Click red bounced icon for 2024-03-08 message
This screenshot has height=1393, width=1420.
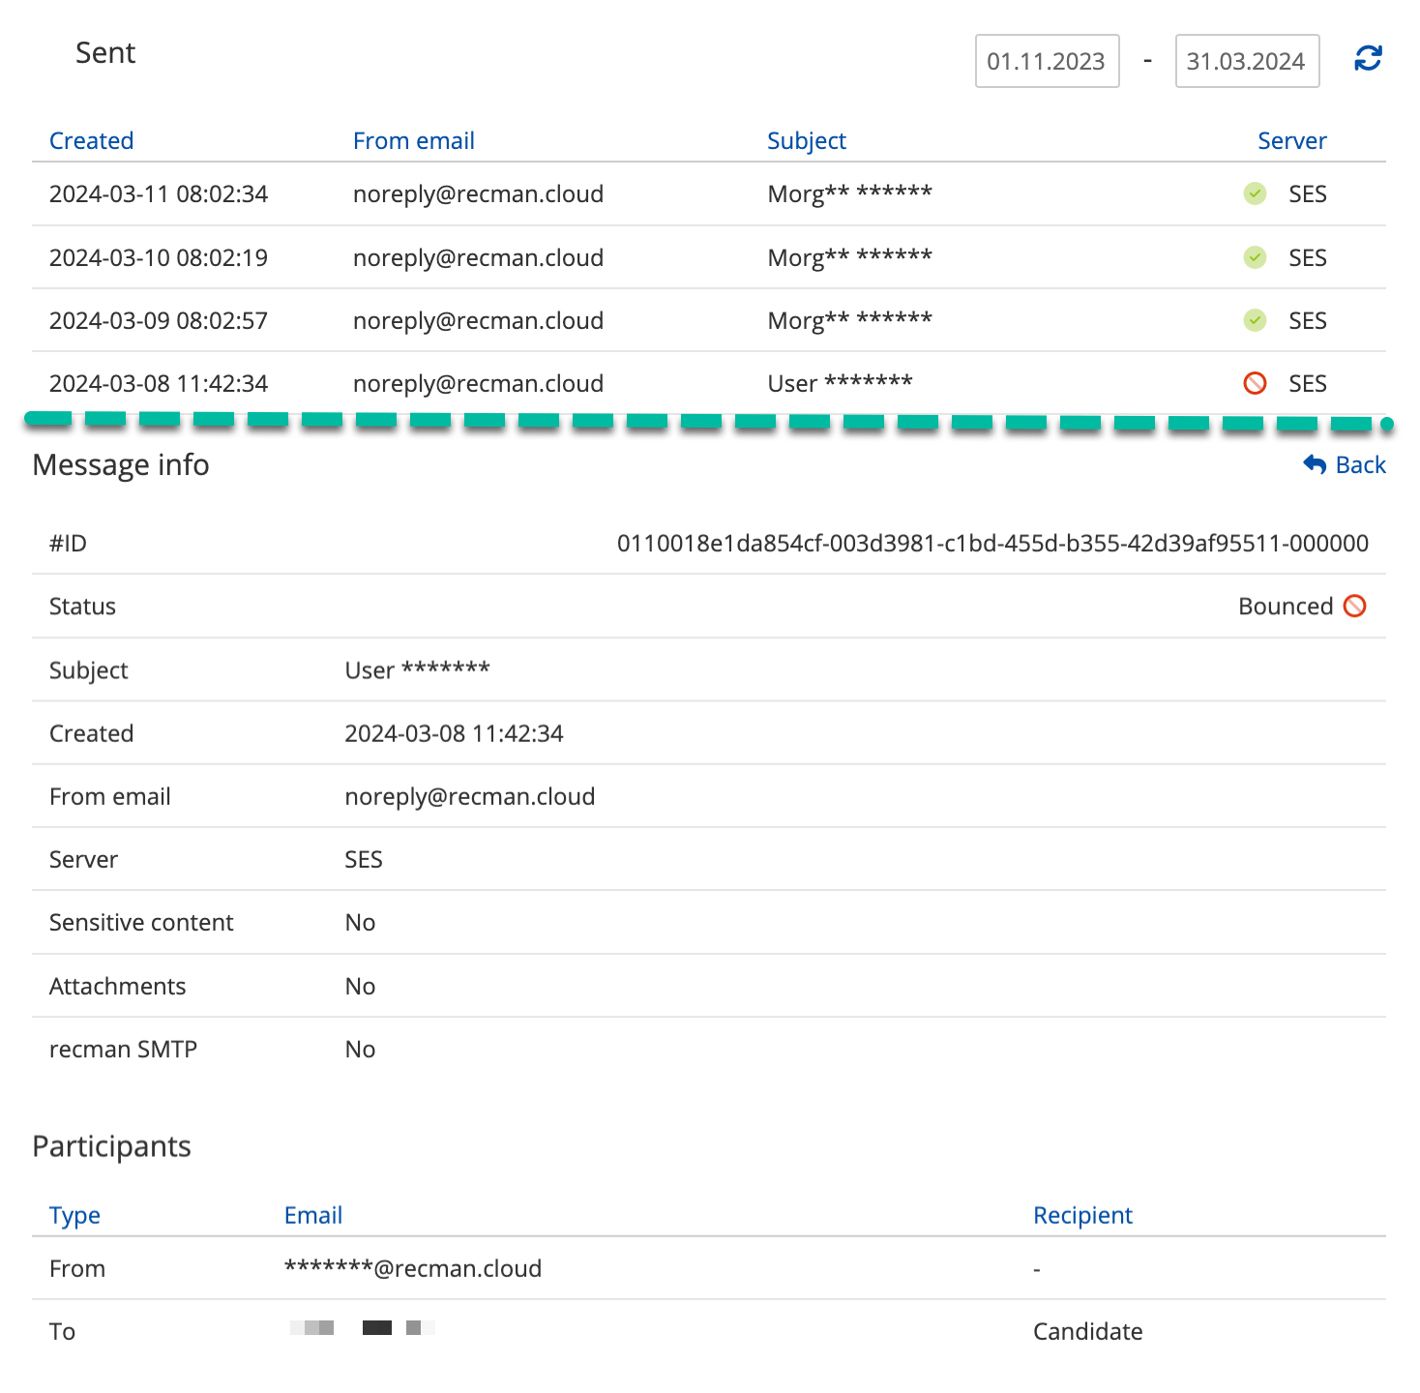pyautogui.click(x=1255, y=383)
